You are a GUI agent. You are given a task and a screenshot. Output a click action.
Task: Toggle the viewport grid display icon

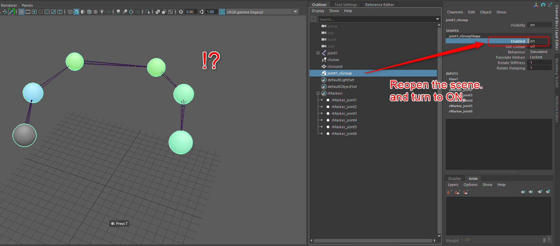pyautogui.click(x=22, y=12)
